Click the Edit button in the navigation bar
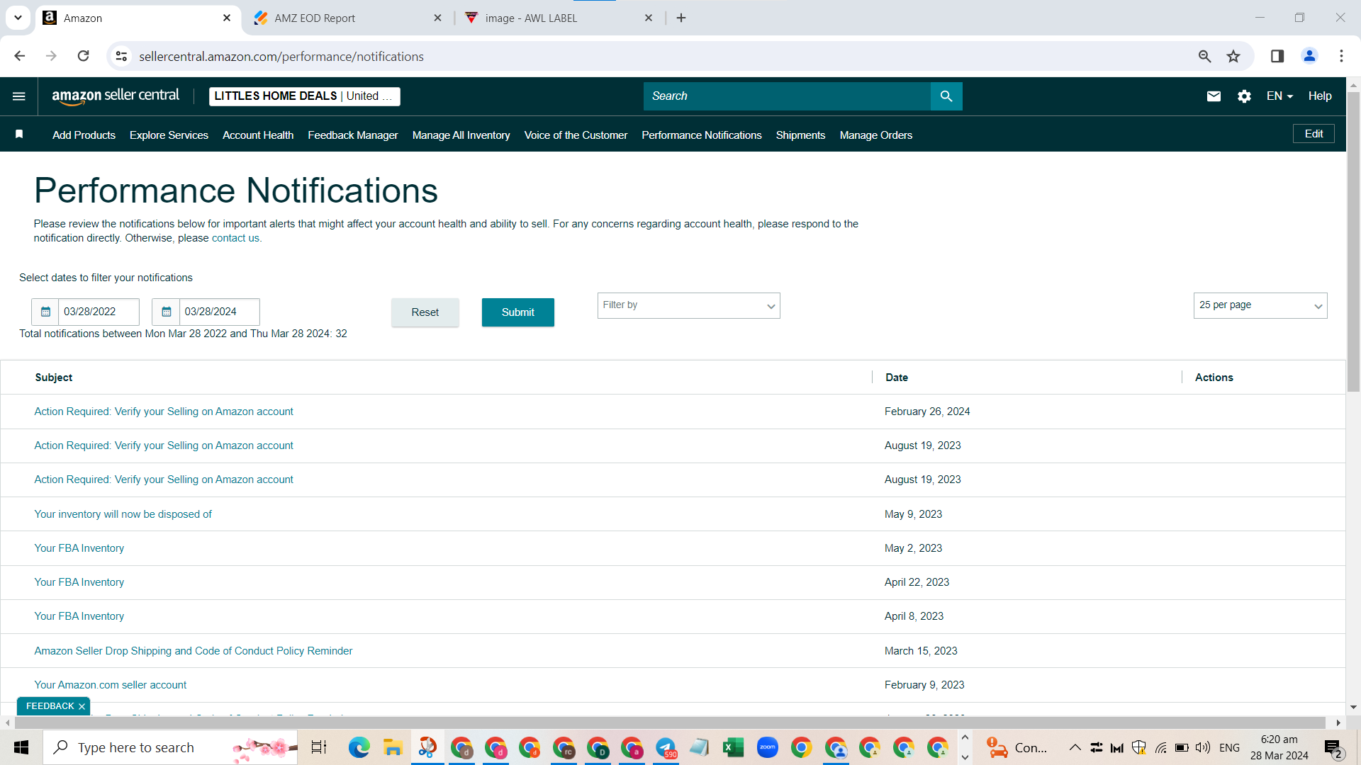 point(1314,134)
